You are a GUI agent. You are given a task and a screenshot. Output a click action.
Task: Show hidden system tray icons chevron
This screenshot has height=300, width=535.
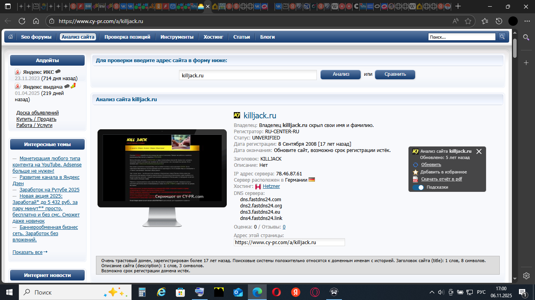pyautogui.click(x=432, y=292)
